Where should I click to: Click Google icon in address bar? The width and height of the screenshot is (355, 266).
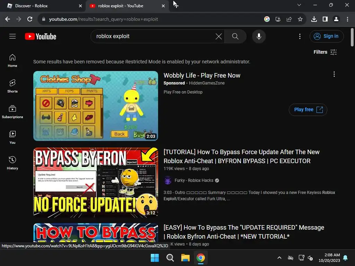267,19
